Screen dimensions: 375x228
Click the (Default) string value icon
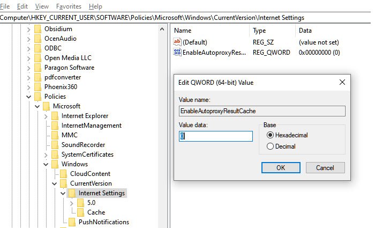point(177,42)
